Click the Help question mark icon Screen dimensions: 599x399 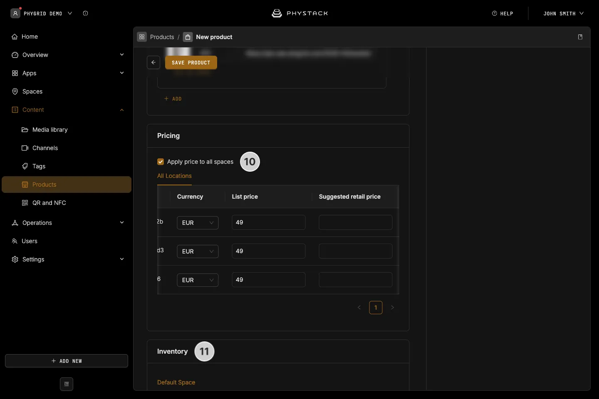coord(495,13)
